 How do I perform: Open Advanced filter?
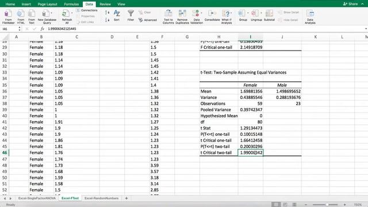pyautogui.click(x=148, y=20)
